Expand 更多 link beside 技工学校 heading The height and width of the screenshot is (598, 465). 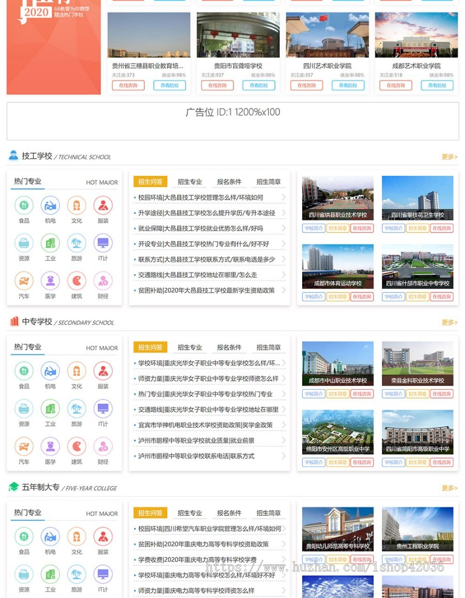point(449,157)
